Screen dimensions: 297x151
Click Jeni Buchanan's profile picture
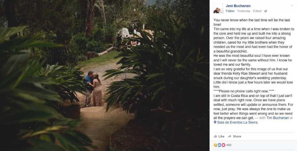[218, 8]
